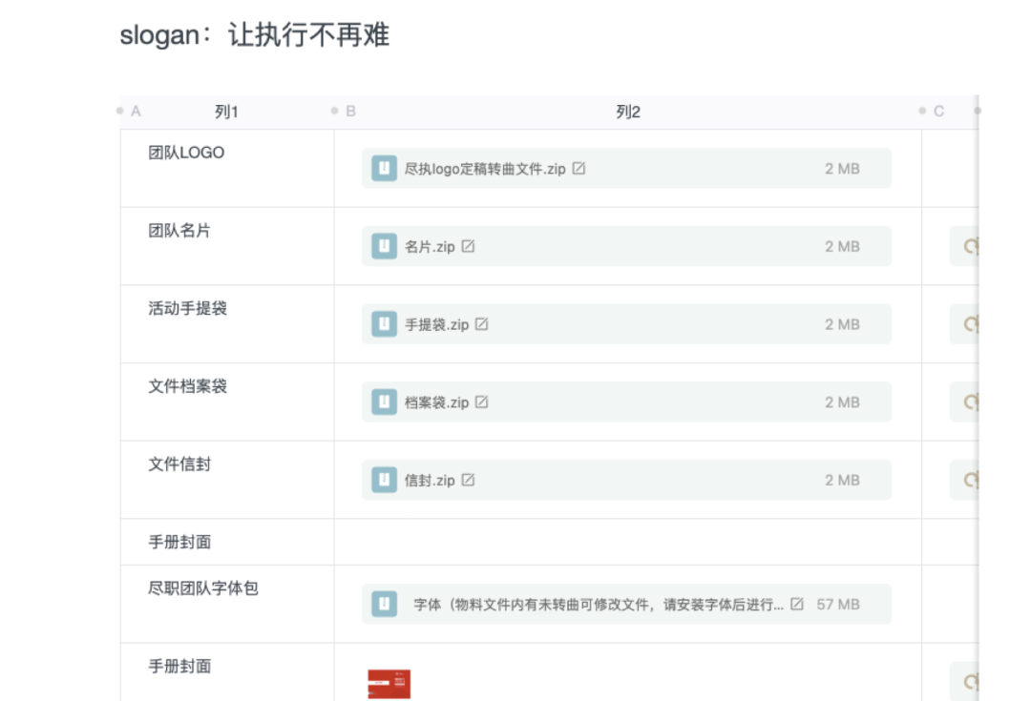Viewport: 1031px width, 701px height.
Task: Click the ZIP icon next to 手提袋.zip
Action: [383, 324]
